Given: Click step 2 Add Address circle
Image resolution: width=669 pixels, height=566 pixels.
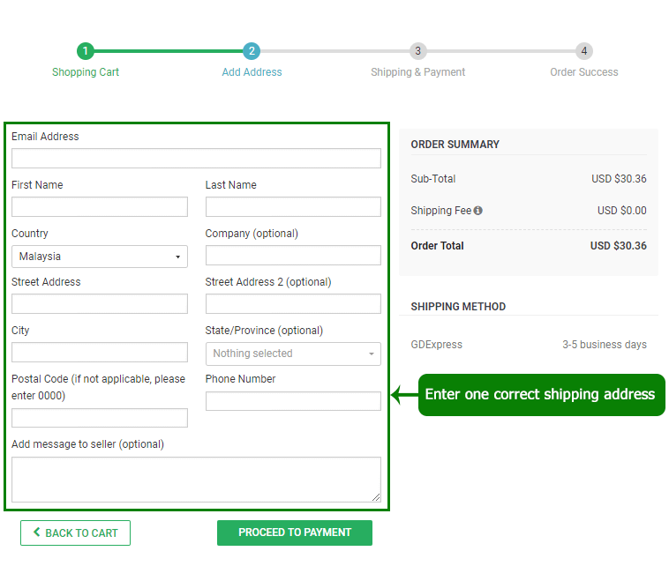Looking at the screenshot, I should (x=252, y=51).
